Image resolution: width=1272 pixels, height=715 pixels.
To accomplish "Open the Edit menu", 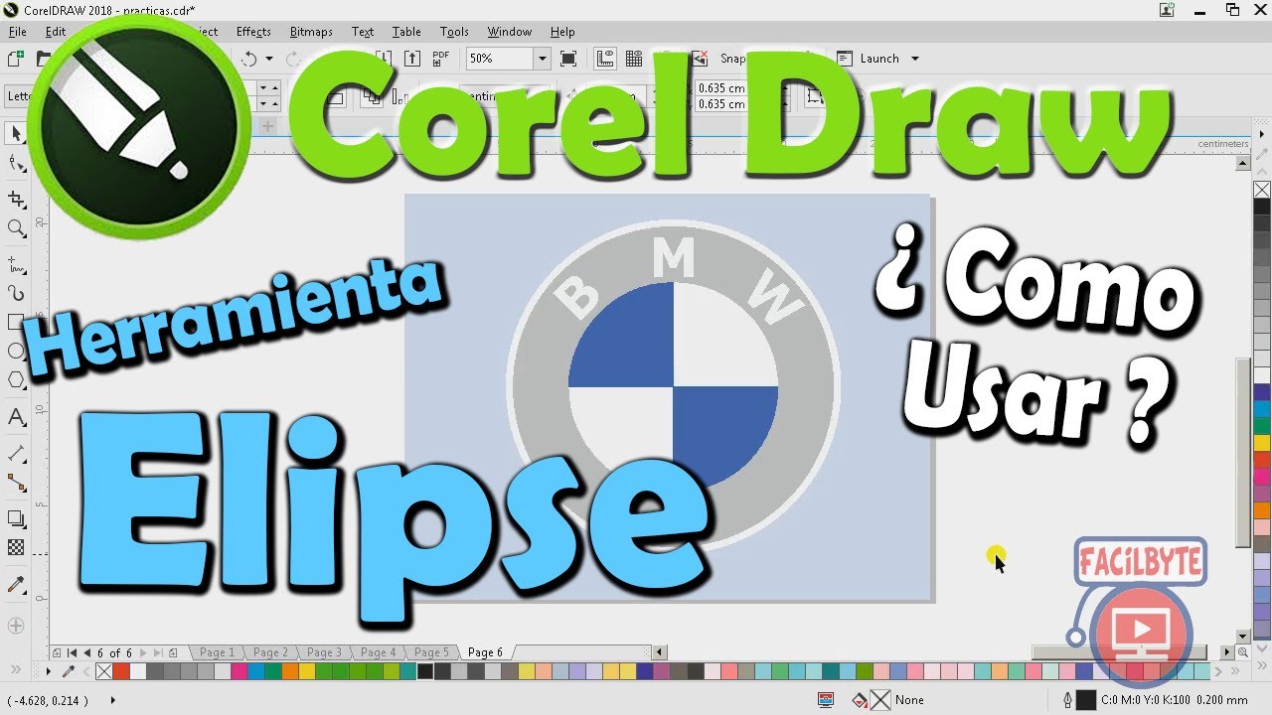I will 56,32.
